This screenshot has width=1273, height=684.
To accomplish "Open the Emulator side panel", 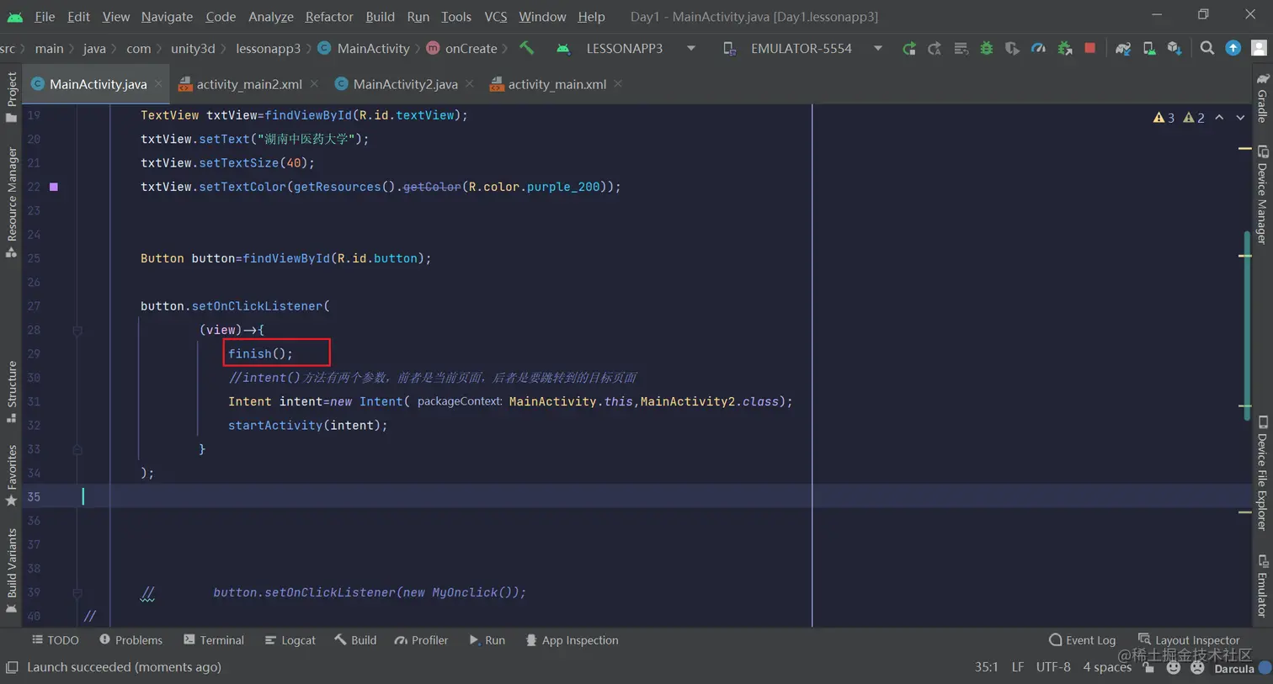I will click(x=1262, y=586).
